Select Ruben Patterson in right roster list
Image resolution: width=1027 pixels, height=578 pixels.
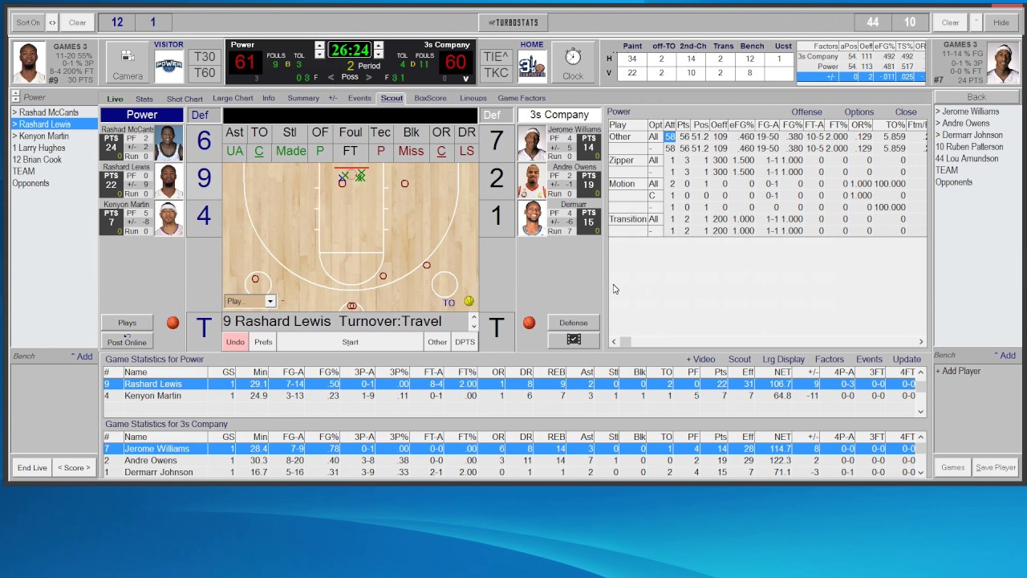point(969,148)
